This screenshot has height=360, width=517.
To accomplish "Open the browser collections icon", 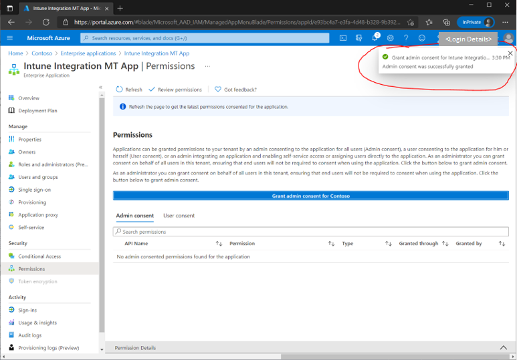I will pos(447,22).
